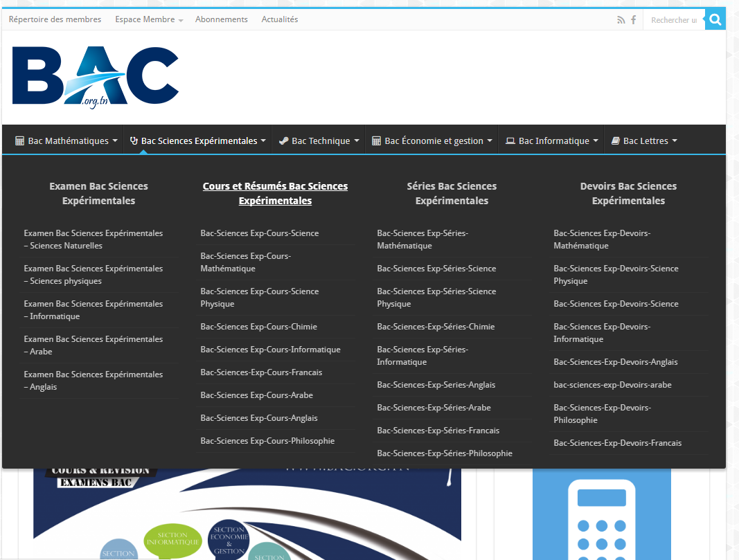Open Répertoire des membres page

(55, 19)
